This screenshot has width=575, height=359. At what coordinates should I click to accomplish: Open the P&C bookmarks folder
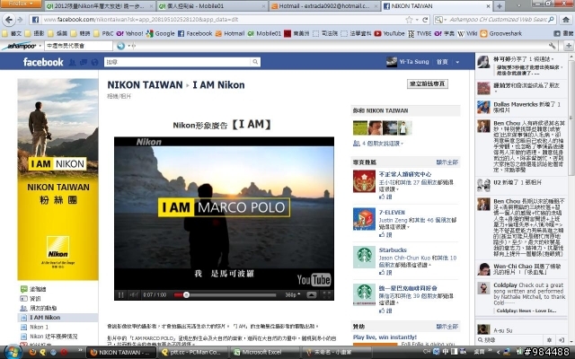pyautogui.click(x=104, y=33)
